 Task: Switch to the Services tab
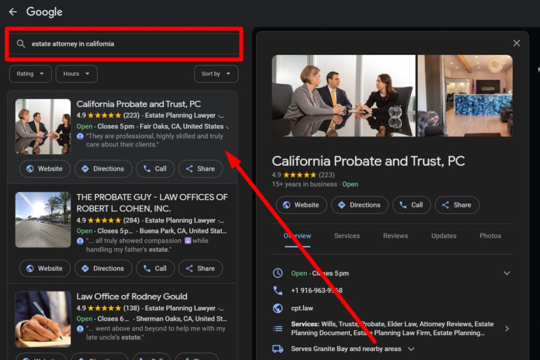347,236
